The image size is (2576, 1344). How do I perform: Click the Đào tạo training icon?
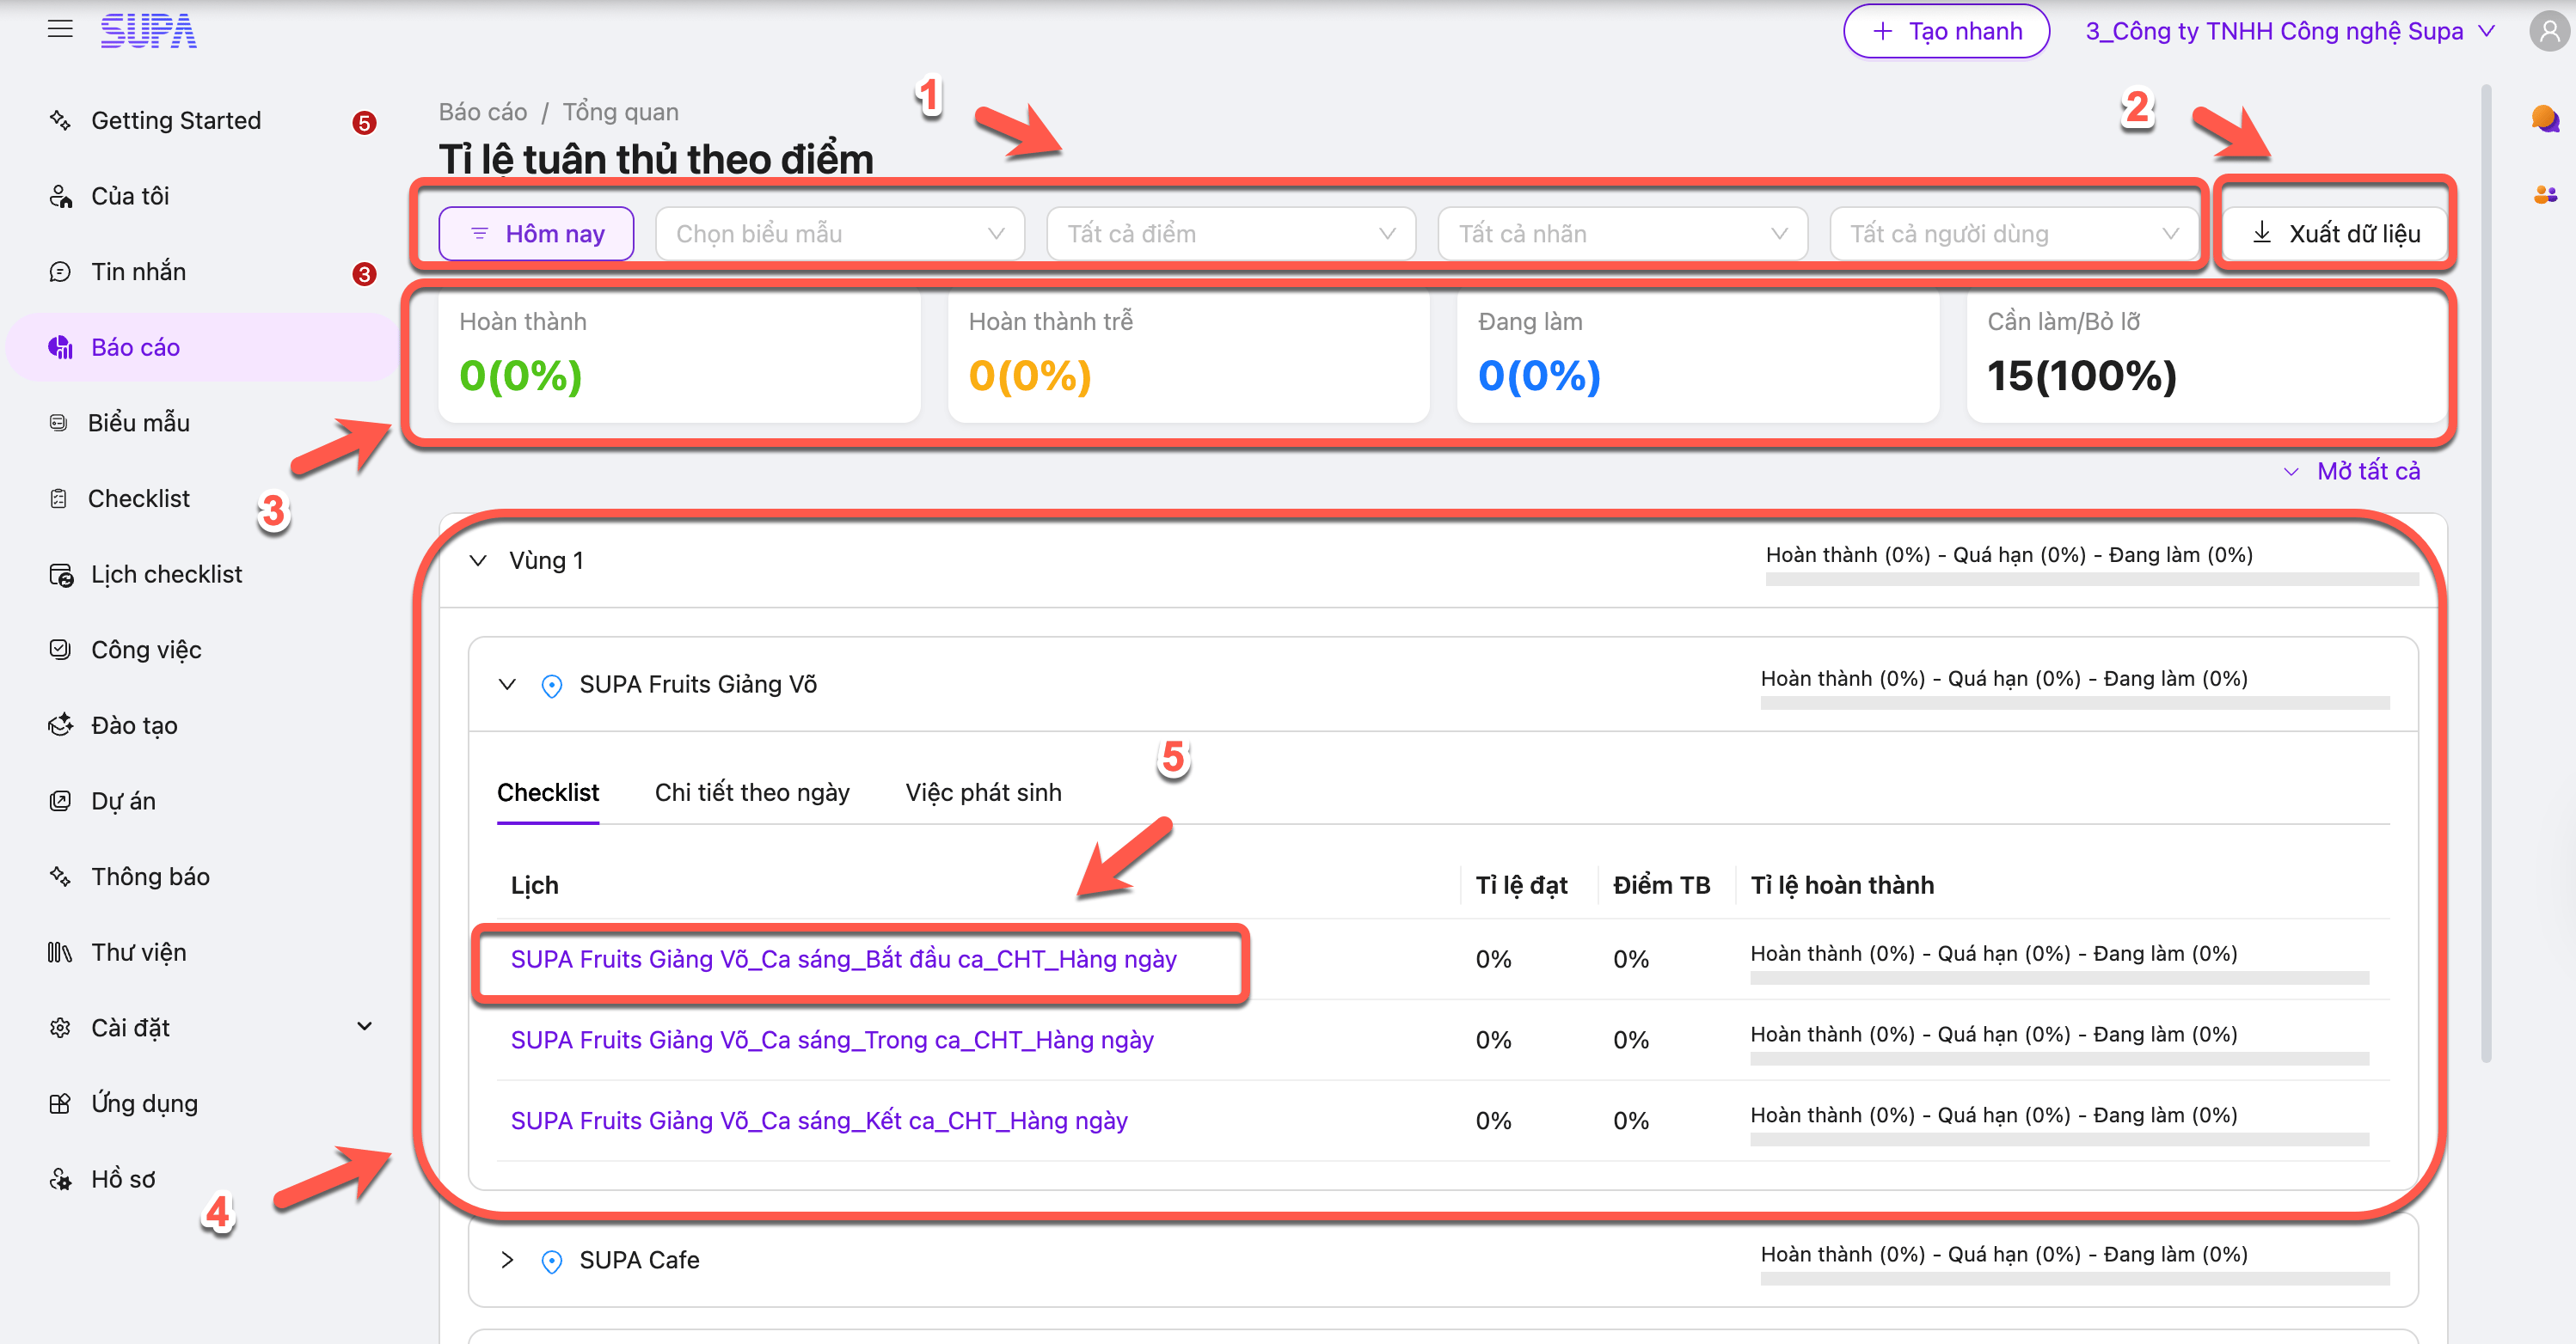tap(60, 725)
